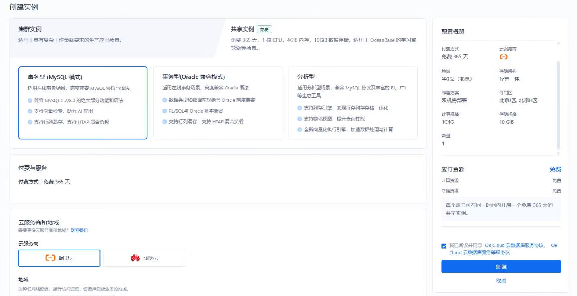Select 华为云 as the cloud provider

coord(144,258)
